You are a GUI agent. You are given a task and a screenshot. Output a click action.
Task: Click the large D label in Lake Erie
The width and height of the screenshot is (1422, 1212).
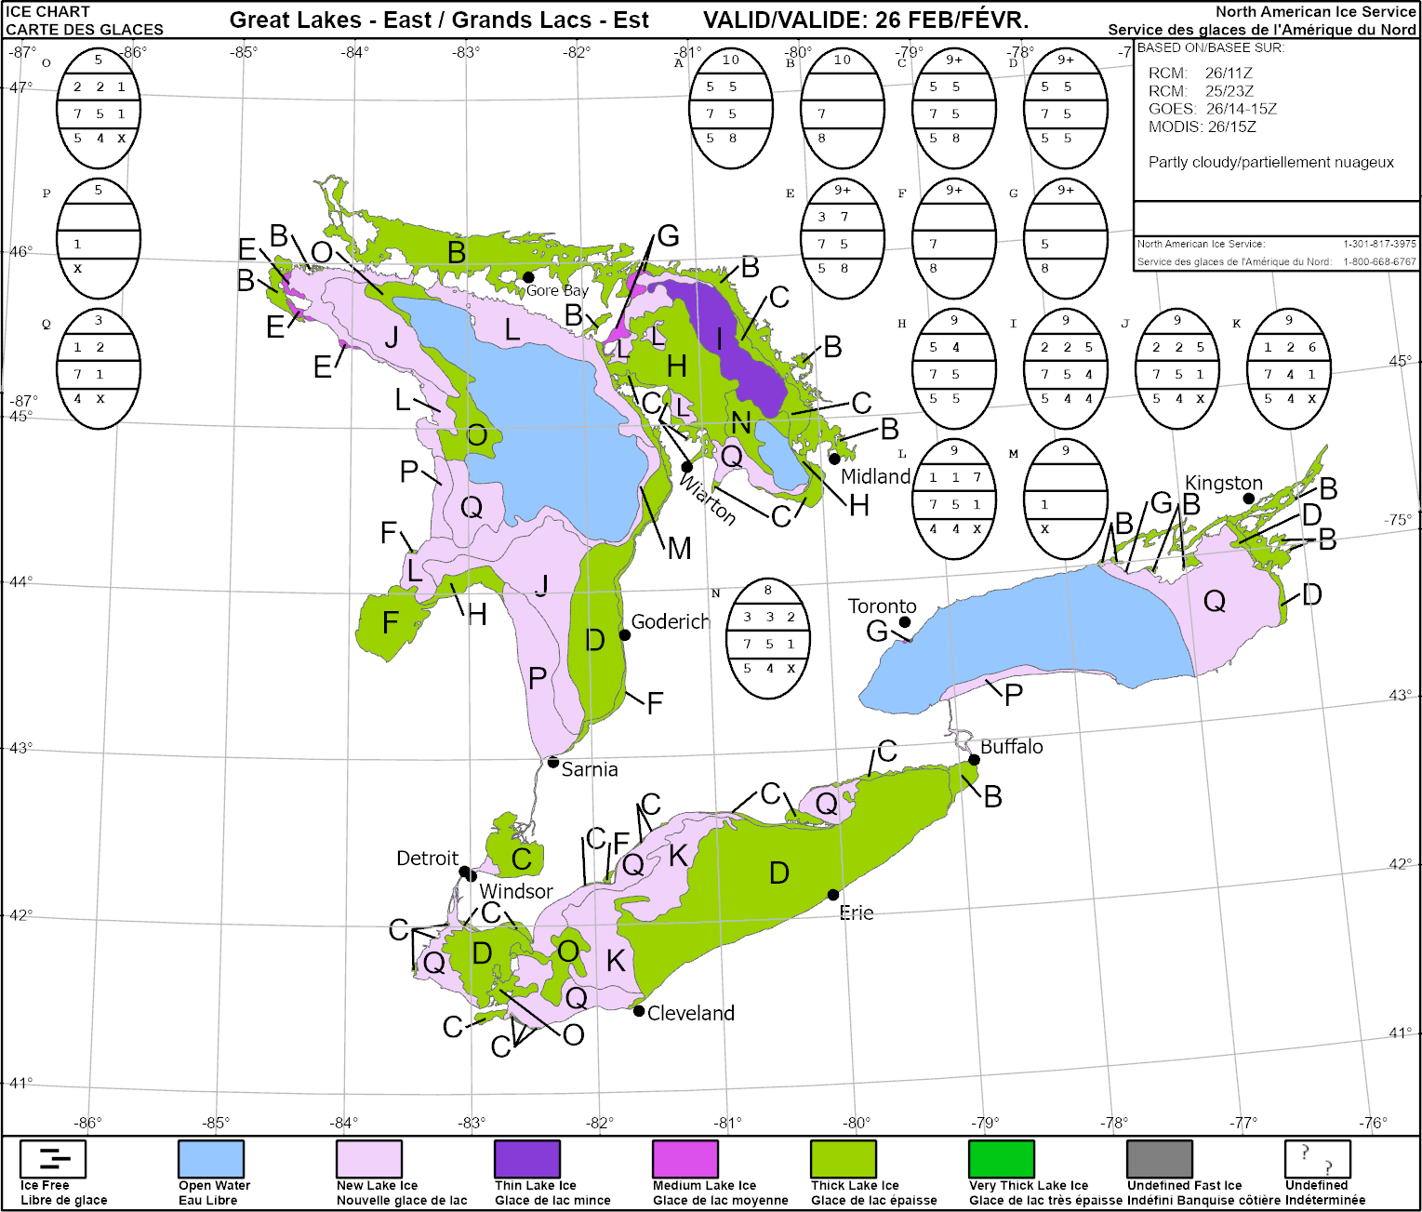click(x=779, y=872)
